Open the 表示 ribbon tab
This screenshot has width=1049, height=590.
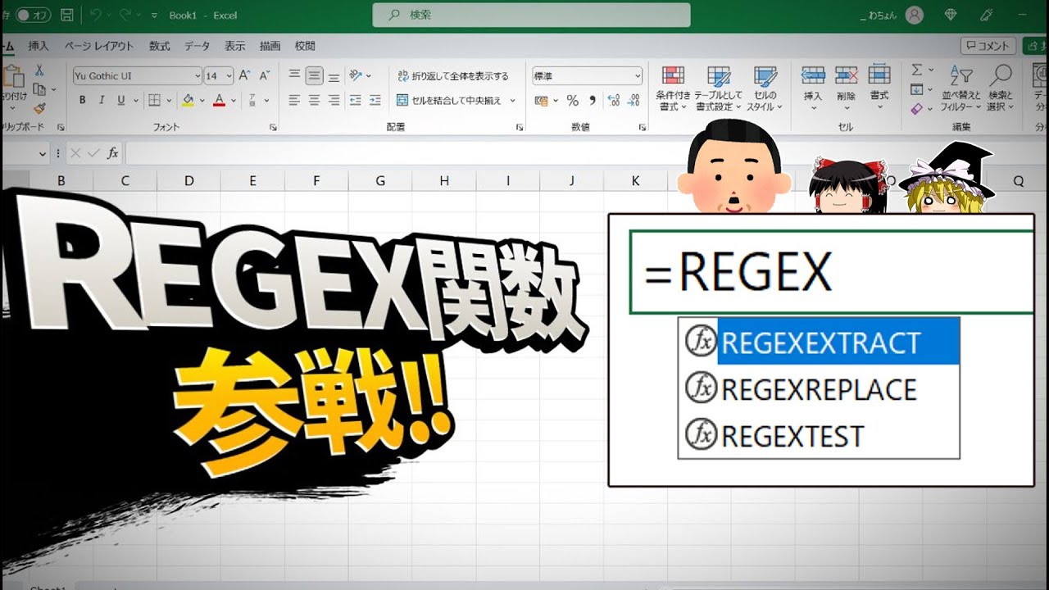pyautogui.click(x=235, y=46)
